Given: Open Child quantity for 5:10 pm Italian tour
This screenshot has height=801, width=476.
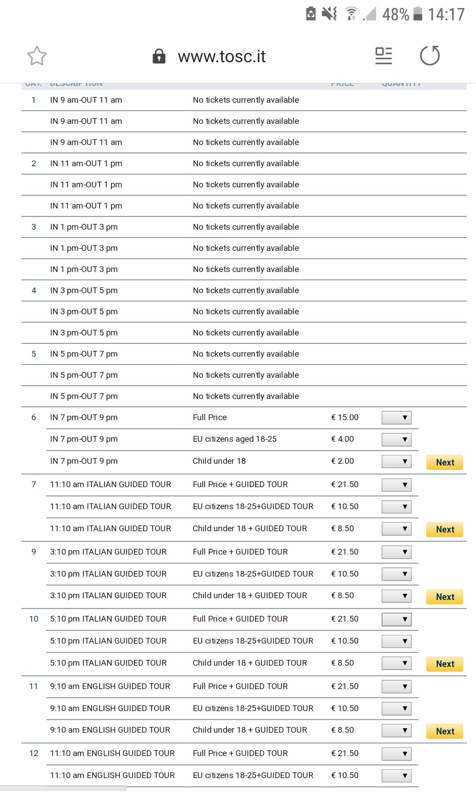Looking at the screenshot, I should click(396, 663).
